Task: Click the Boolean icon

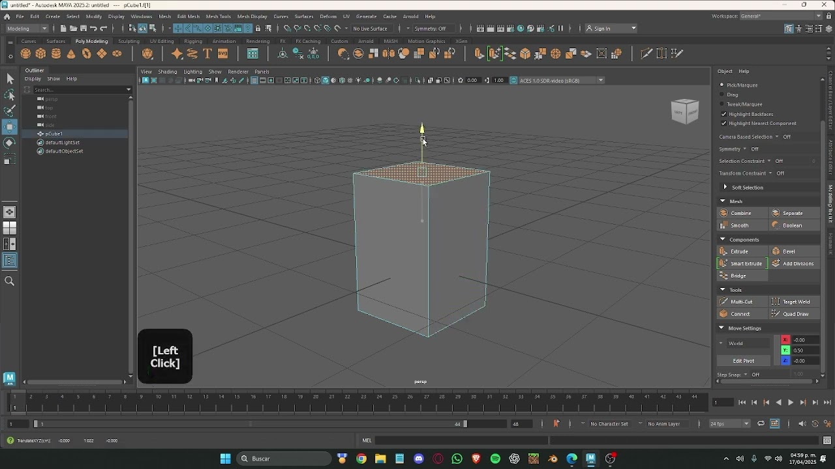Action: (x=776, y=225)
